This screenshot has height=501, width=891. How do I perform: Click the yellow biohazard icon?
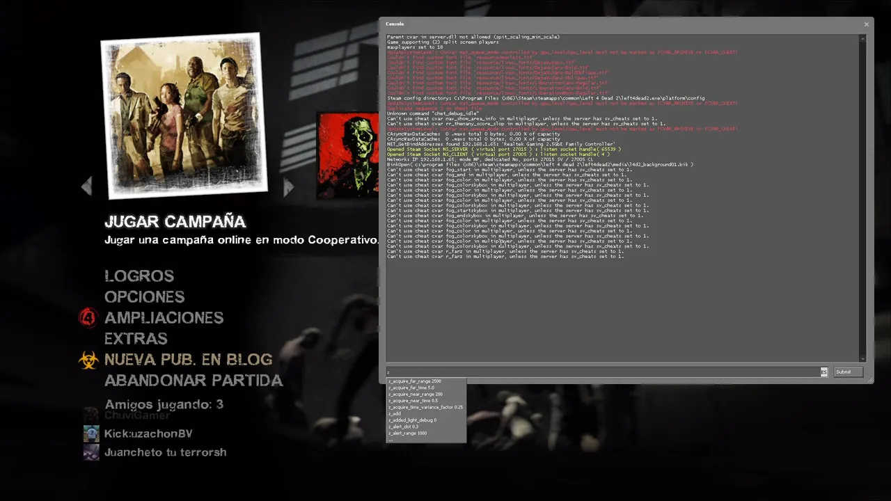coord(88,360)
